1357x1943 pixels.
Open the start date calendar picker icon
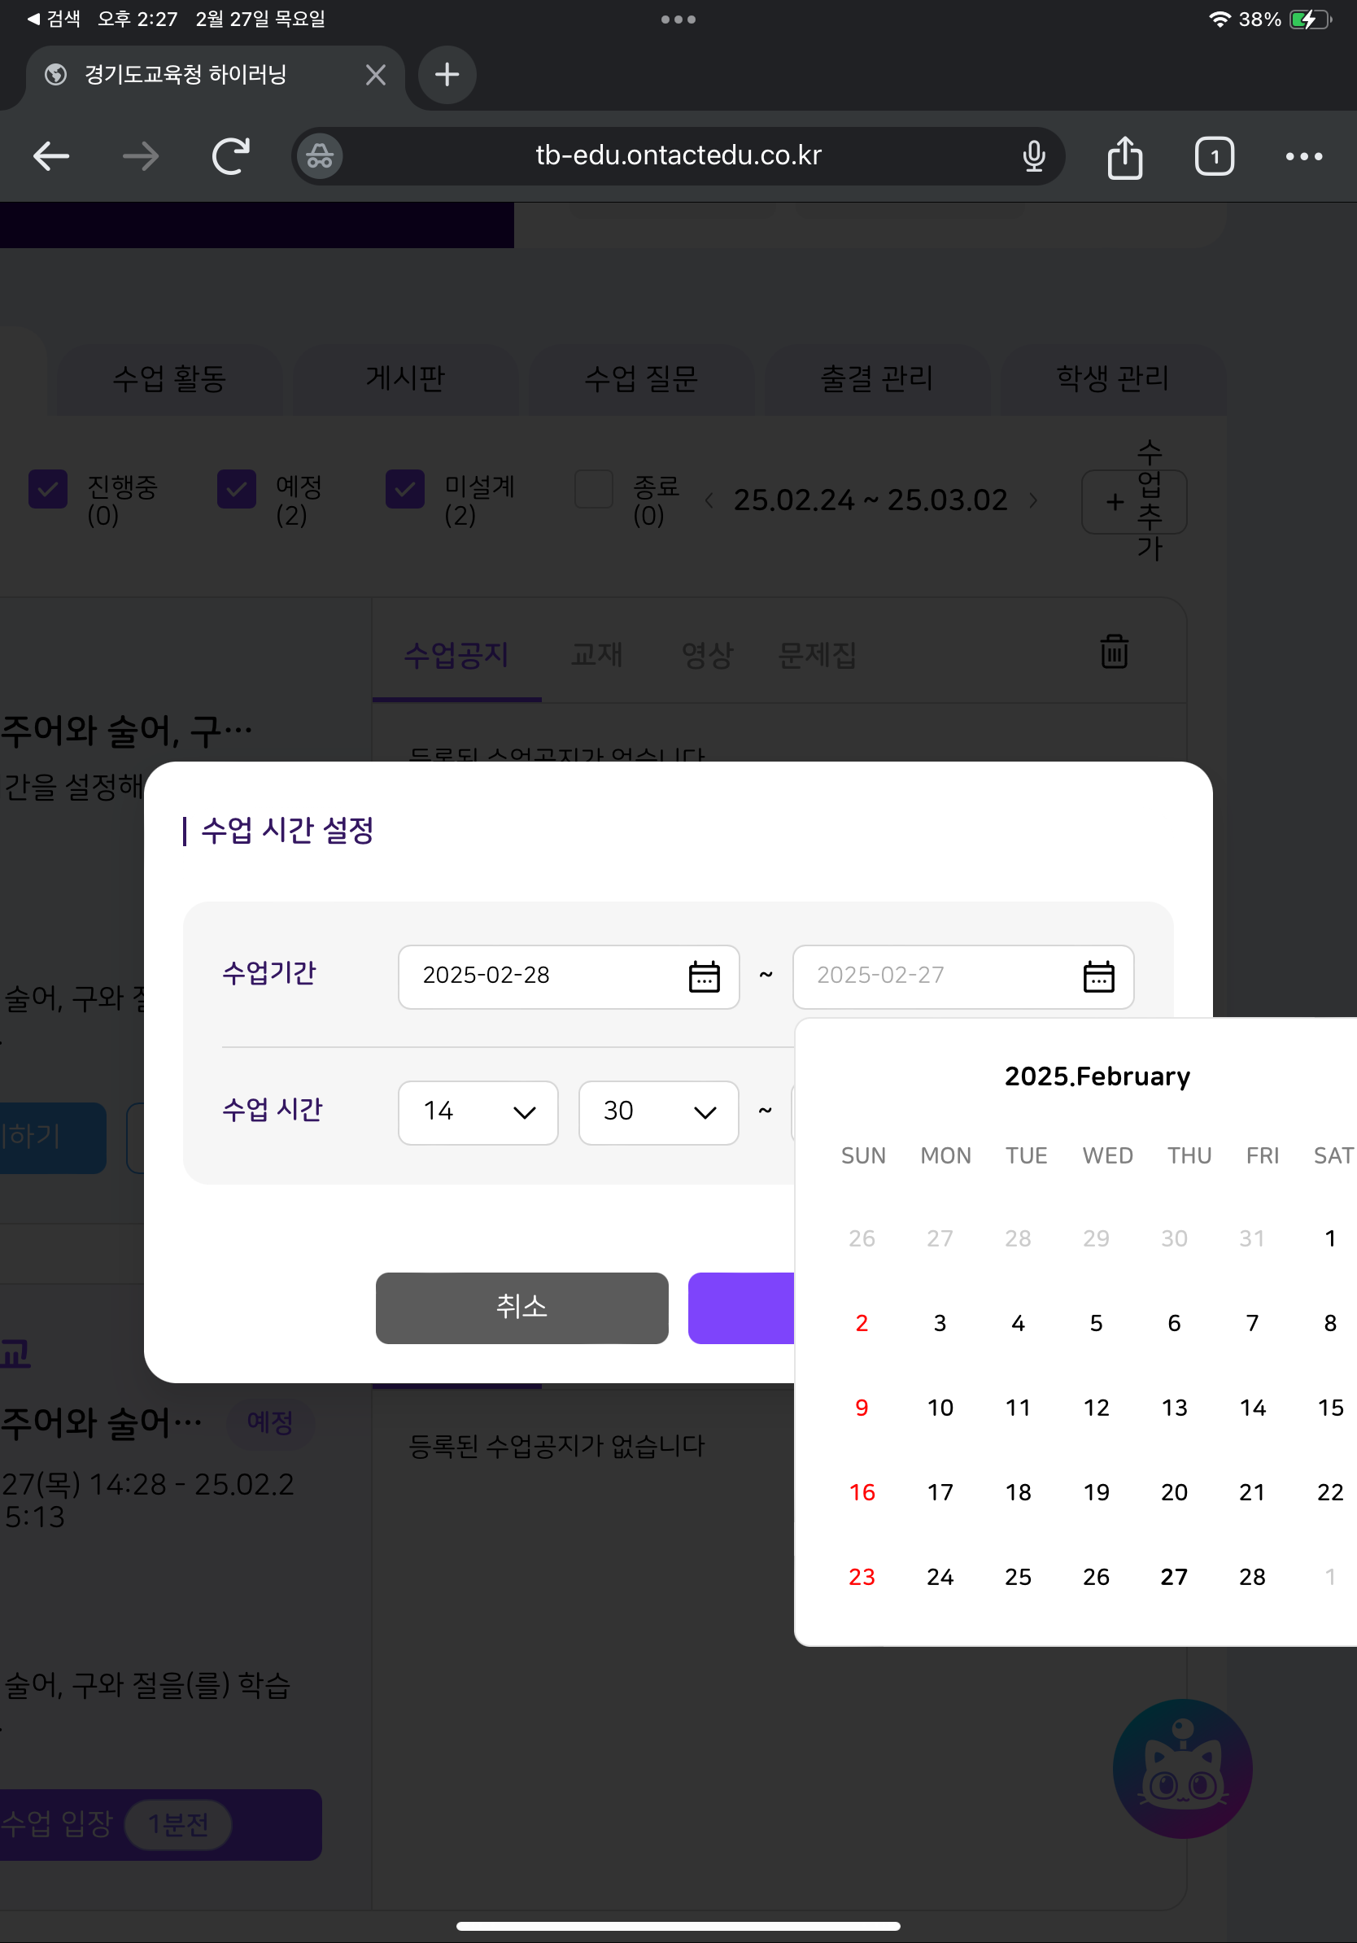tap(703, 976)
